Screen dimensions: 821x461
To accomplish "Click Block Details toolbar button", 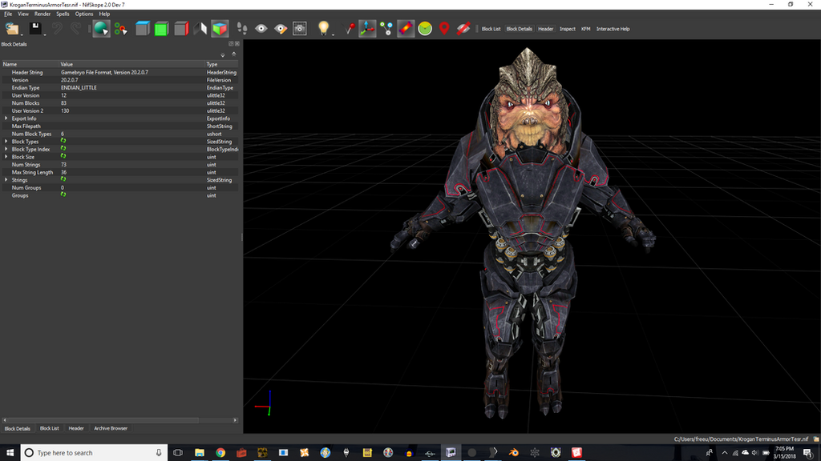I will tap(519, 30).
